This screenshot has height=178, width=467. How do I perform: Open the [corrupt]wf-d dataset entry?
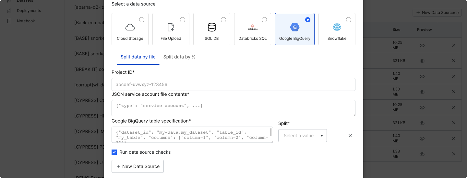[89, 85]
